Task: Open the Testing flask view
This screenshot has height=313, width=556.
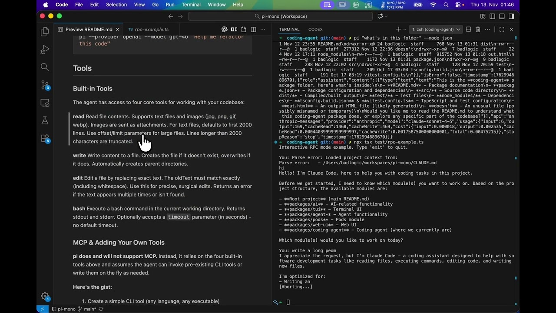Action: [x=45, y=120]
